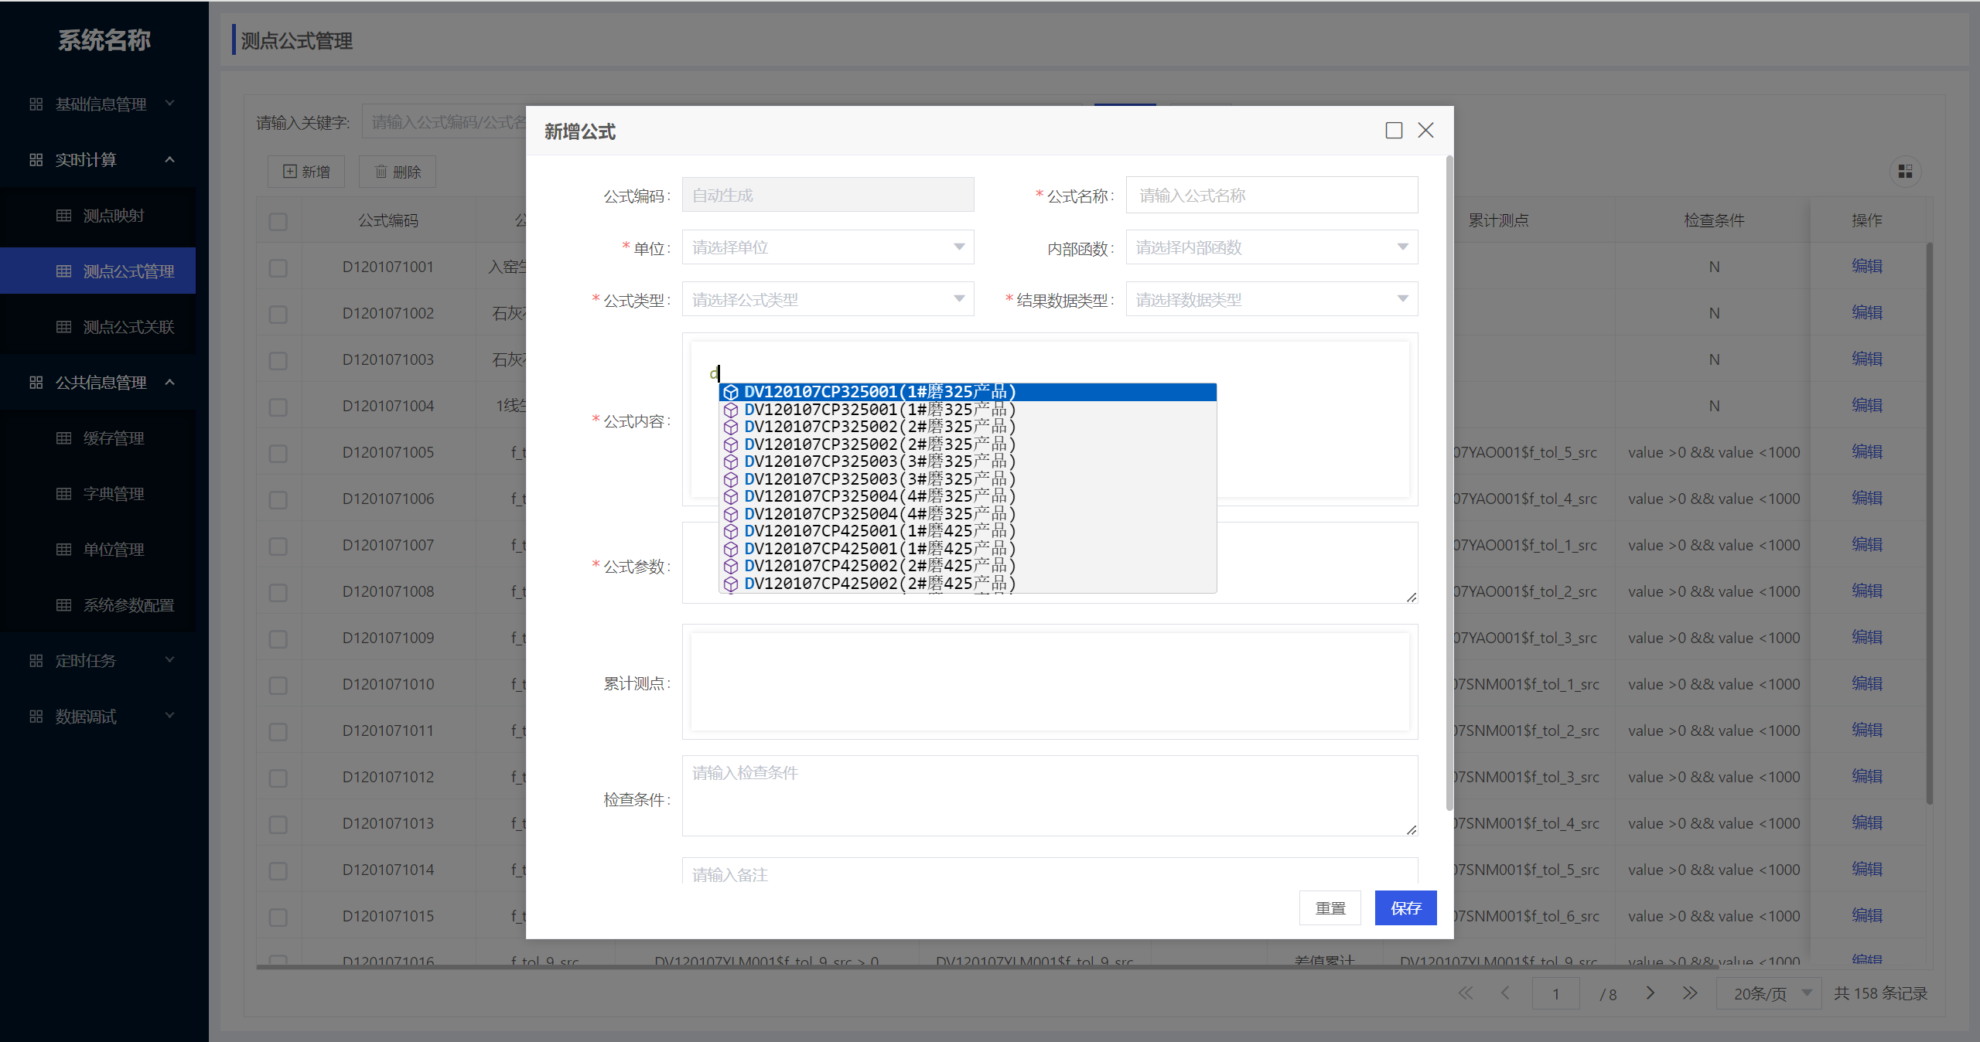Click the cell D1201071013
1980x1042 pixels.
pos(388,823)
